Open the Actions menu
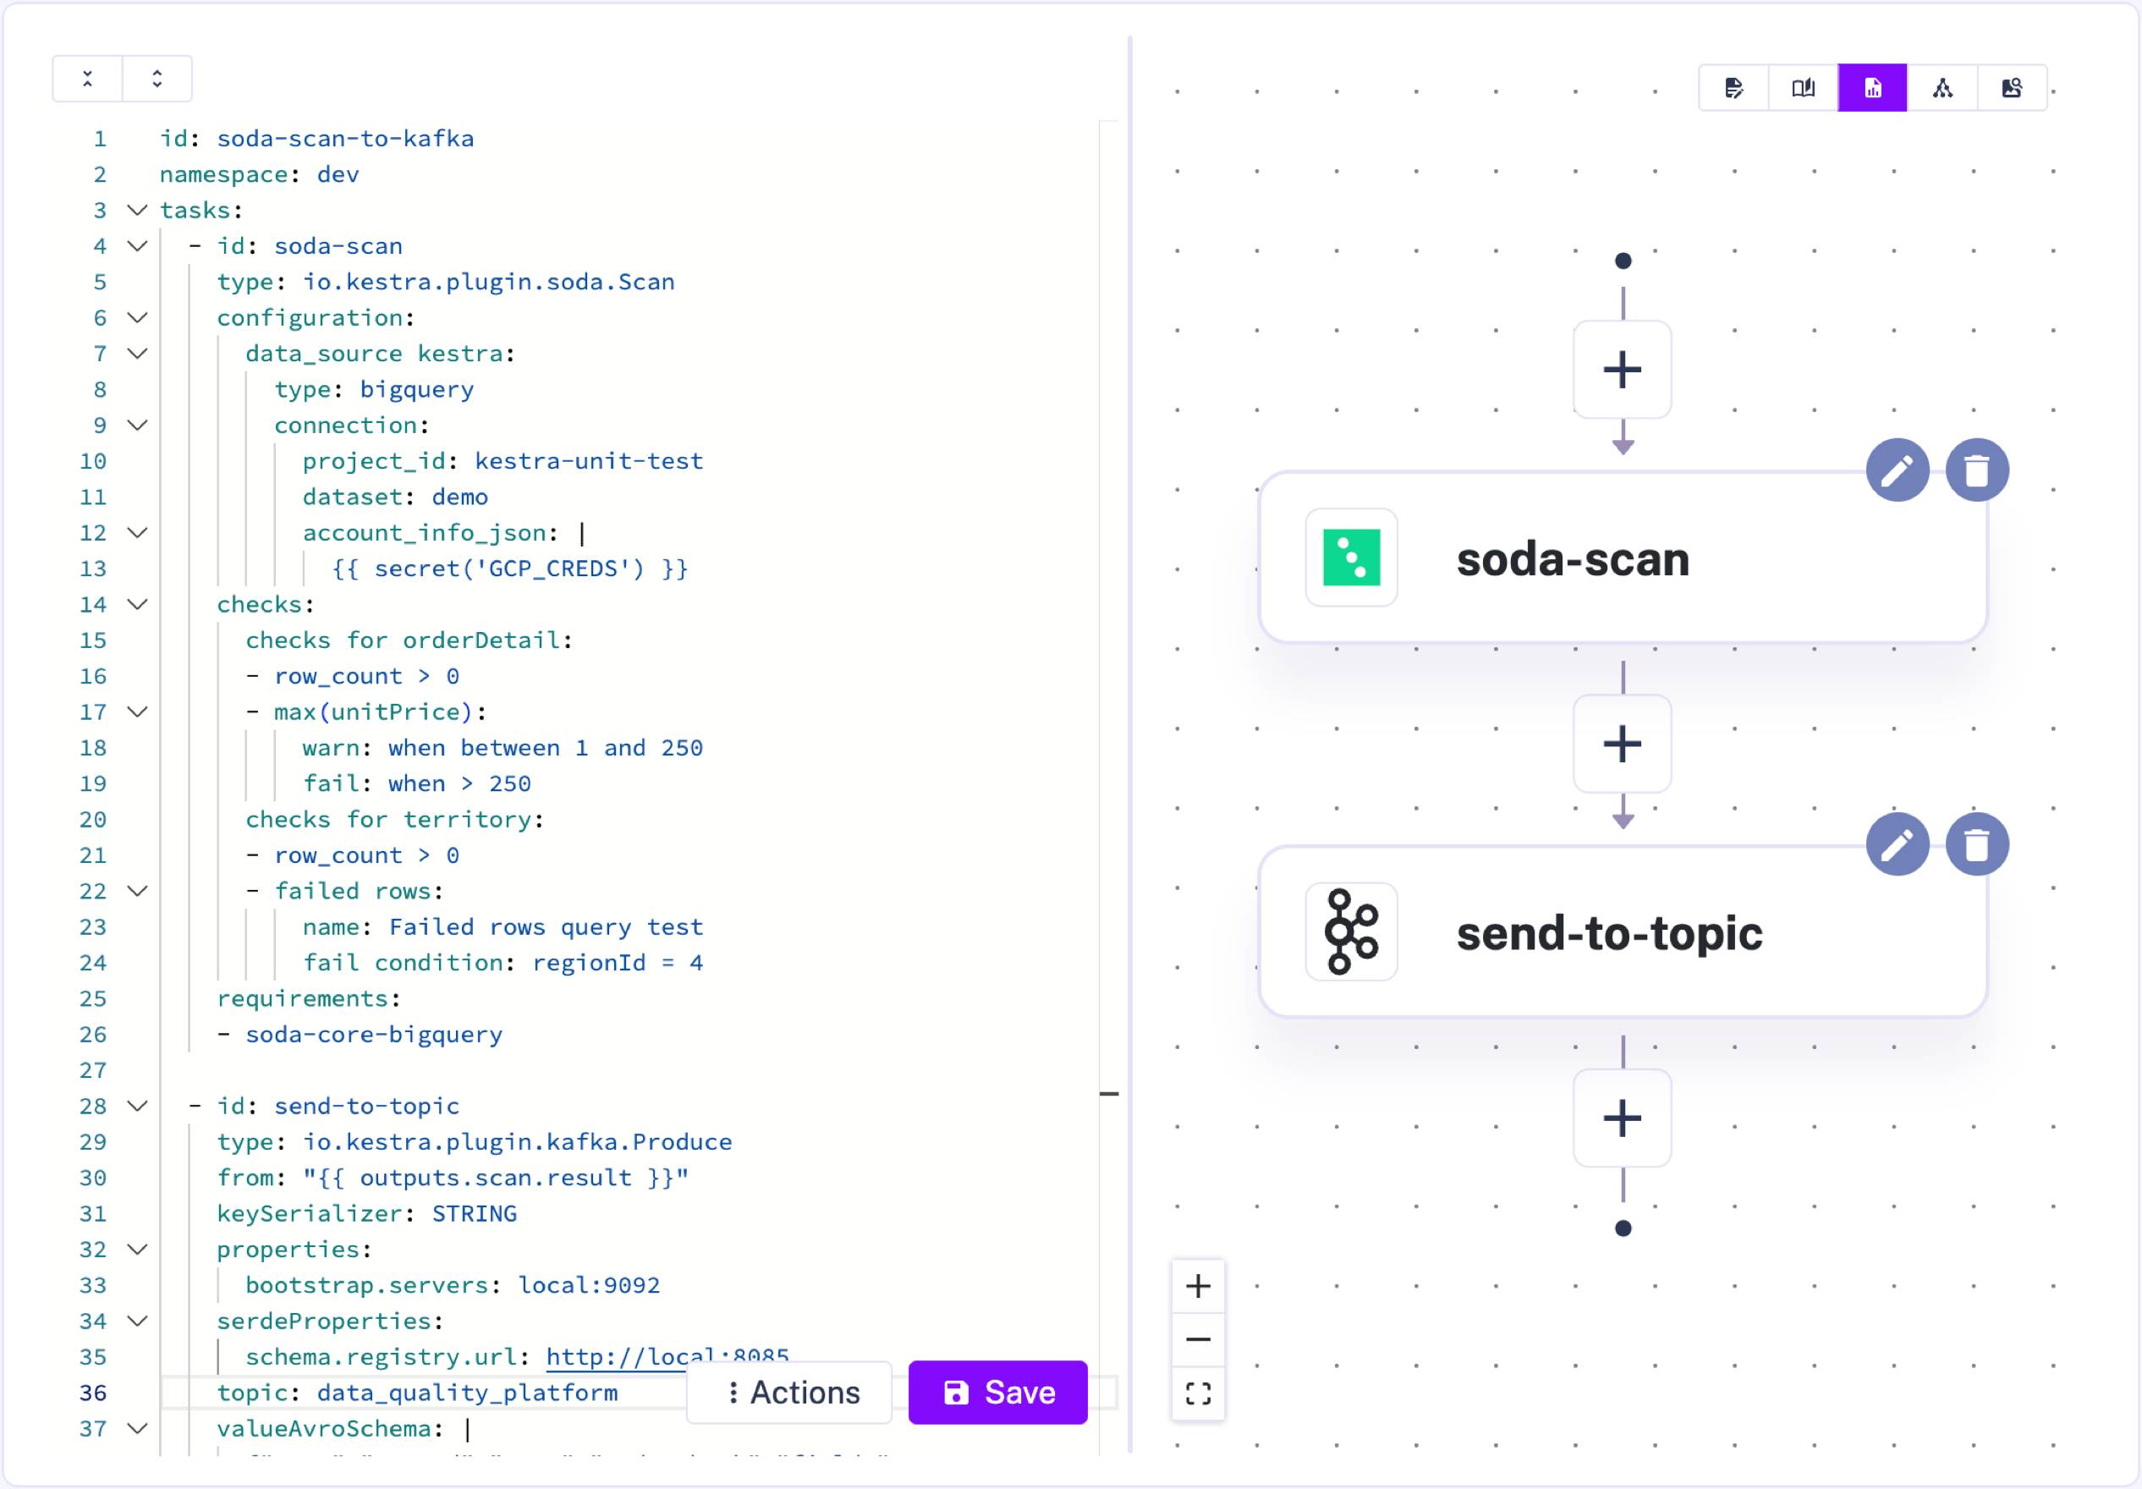2142x1489 pixels. [788, 1392]
